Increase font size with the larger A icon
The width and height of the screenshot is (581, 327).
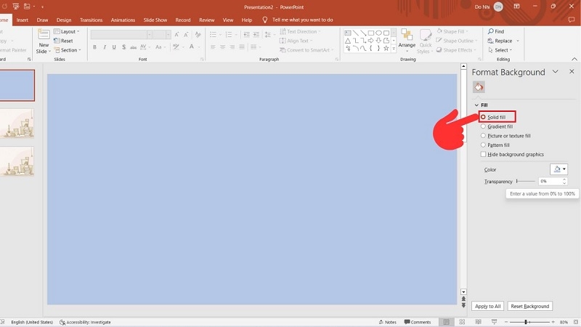(x=176, y=34)
